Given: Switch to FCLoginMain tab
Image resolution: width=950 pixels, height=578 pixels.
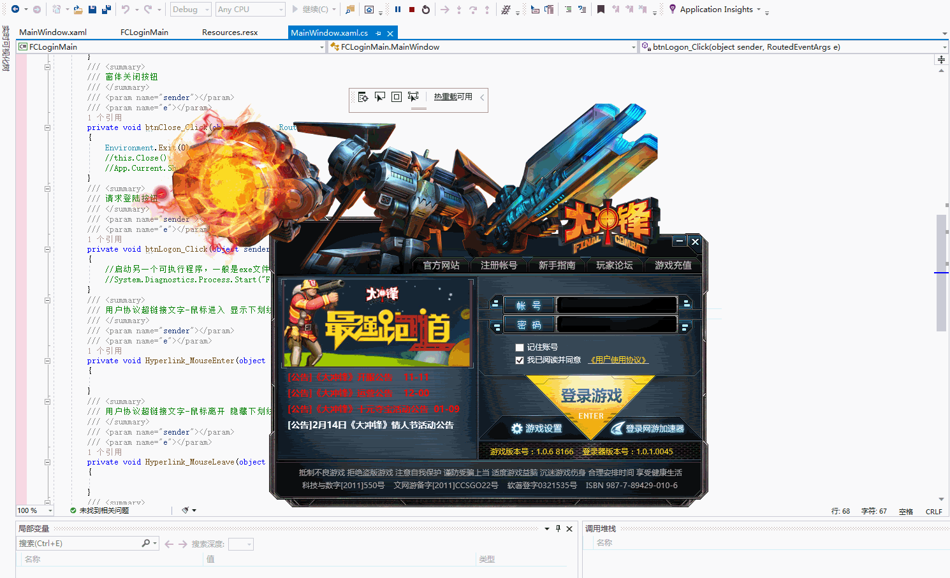Looking at the screenshot, I should 144,33.
